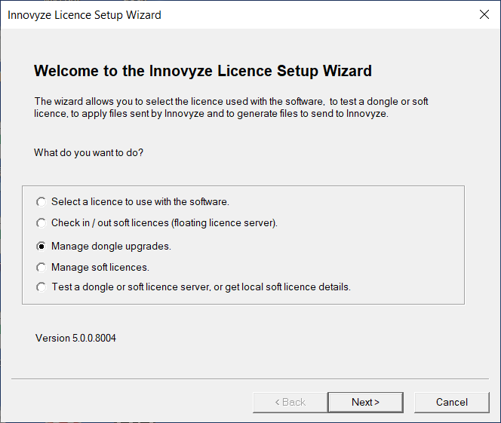Select the 'Select a licence to use' radio button
Image resolution: width=501 pixels, height=423 pixels.
41,202
